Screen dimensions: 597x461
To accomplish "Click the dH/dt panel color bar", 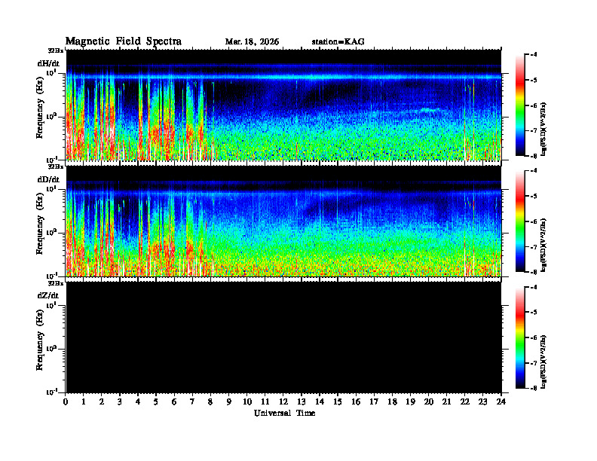I will coord(520,105).
